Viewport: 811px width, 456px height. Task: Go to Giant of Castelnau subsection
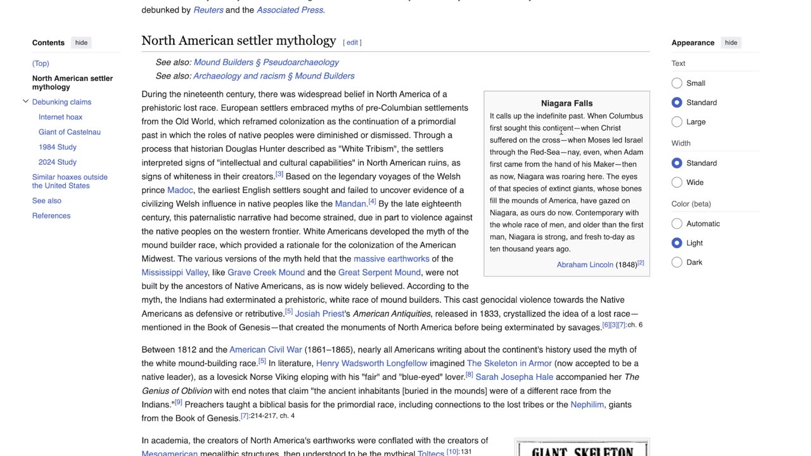(70, 132)
